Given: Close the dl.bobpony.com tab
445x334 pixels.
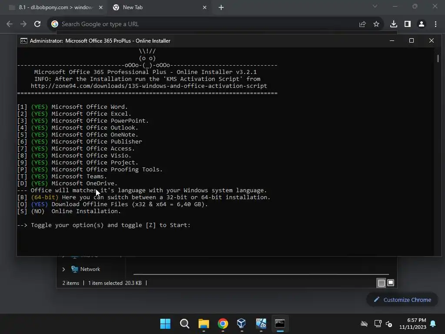Looking at the screenshot, I should (x=101, y=8).
